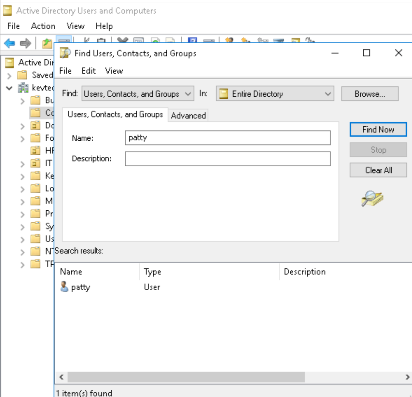The image size is (412, 397).
Task: Click the Saved Queries folder icon
Action: (22, 75)
